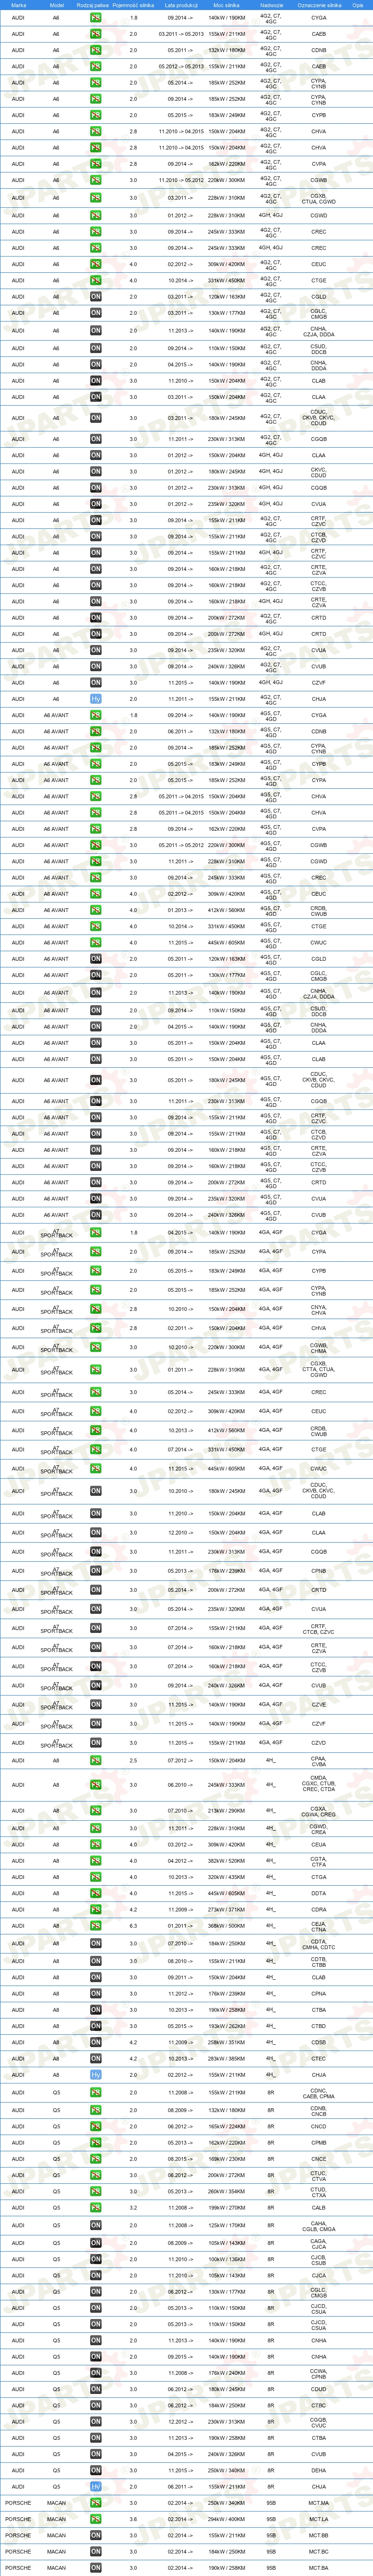The width and height of the screenshot is (373, 2576).
Task: Click the CALB engine code cell
Action: pos(318,2207)
